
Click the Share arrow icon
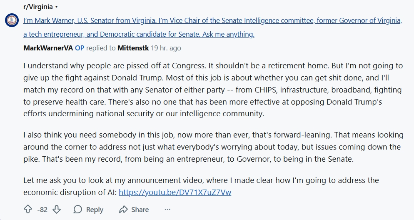click(x=123, y=209)
